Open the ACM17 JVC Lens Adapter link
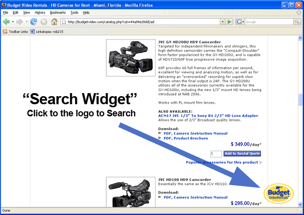The image size is (304, 215). pyautogui.click(x=209, y=116)
